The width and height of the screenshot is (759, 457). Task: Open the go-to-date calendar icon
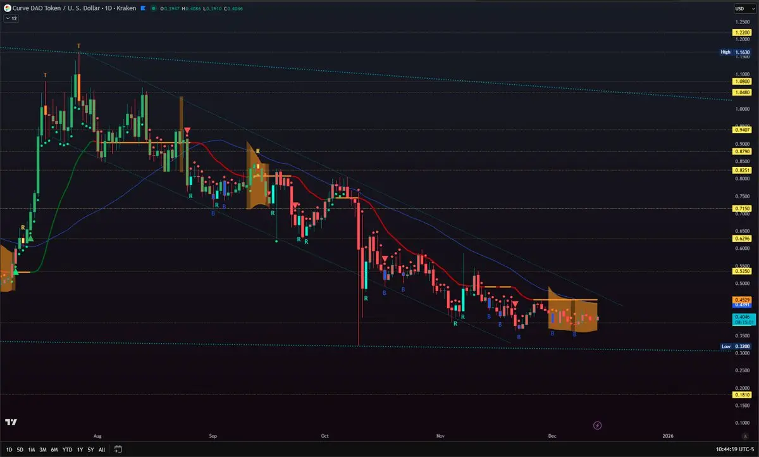[x=118, y=449]
